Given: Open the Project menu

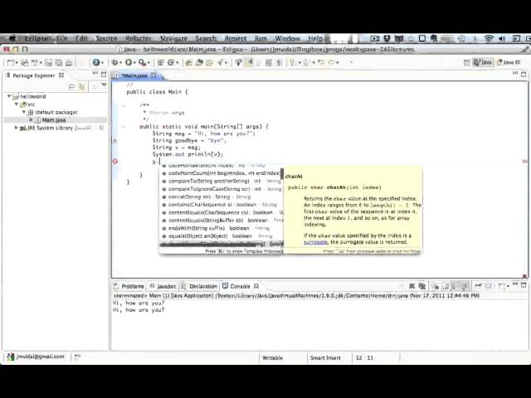Looking at the screenshot, I should 236,39.
